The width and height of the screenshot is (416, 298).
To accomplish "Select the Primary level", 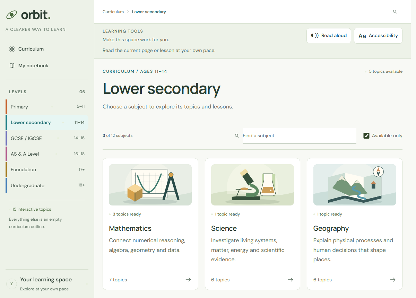I will [47, 107].
